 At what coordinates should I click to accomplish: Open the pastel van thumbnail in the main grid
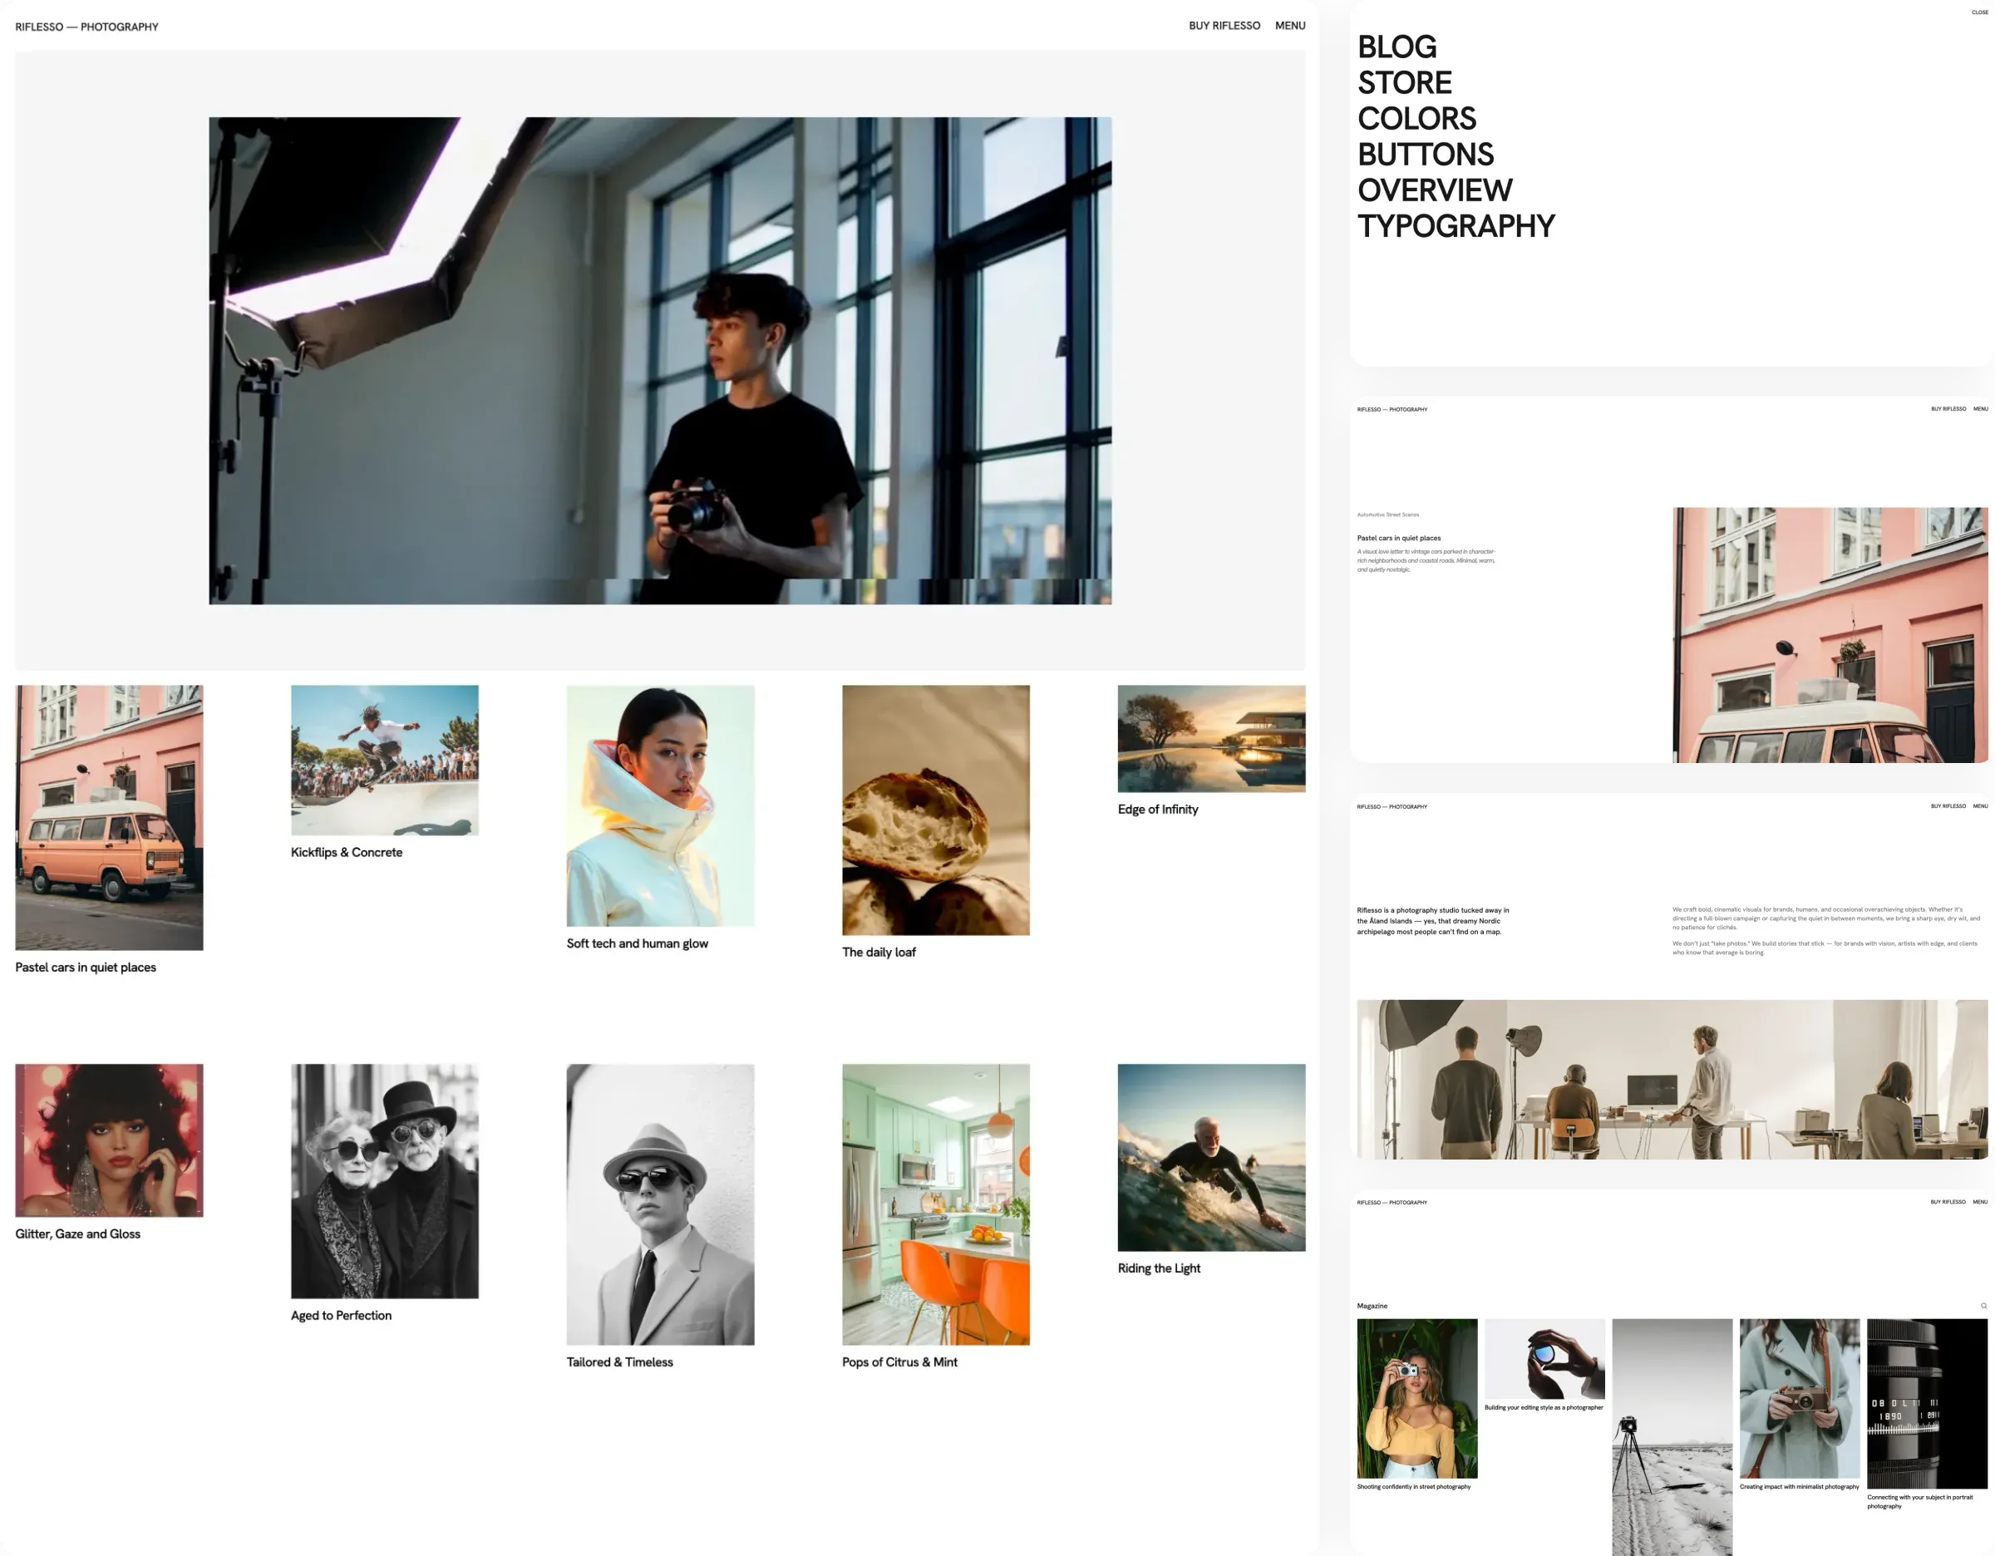109,817
